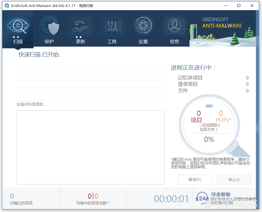
Task: Open the 信息 user profile icon
Action: [x=174, y=26]
